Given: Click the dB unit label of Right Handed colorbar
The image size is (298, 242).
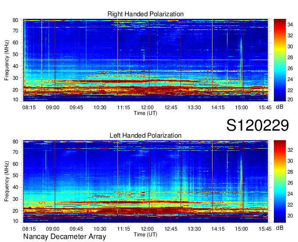Looking at the screenshot, I should (280, 107).
